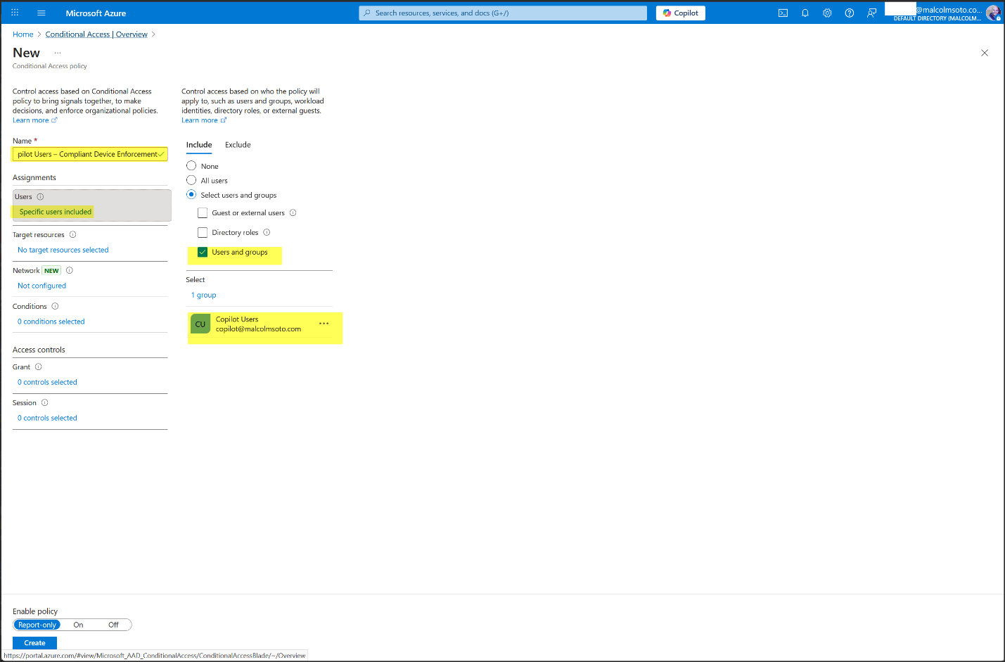Click info icon beside Target resources
The width and height of the screenshot is (1005, 662).
(72, 235)
